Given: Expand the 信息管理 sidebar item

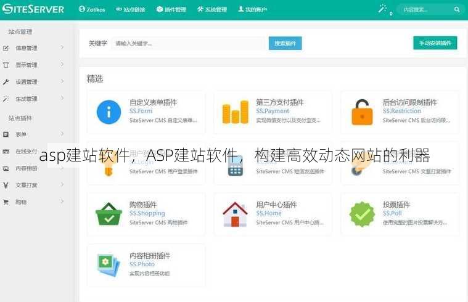Looking at the screenshot, I should [33, 47].
